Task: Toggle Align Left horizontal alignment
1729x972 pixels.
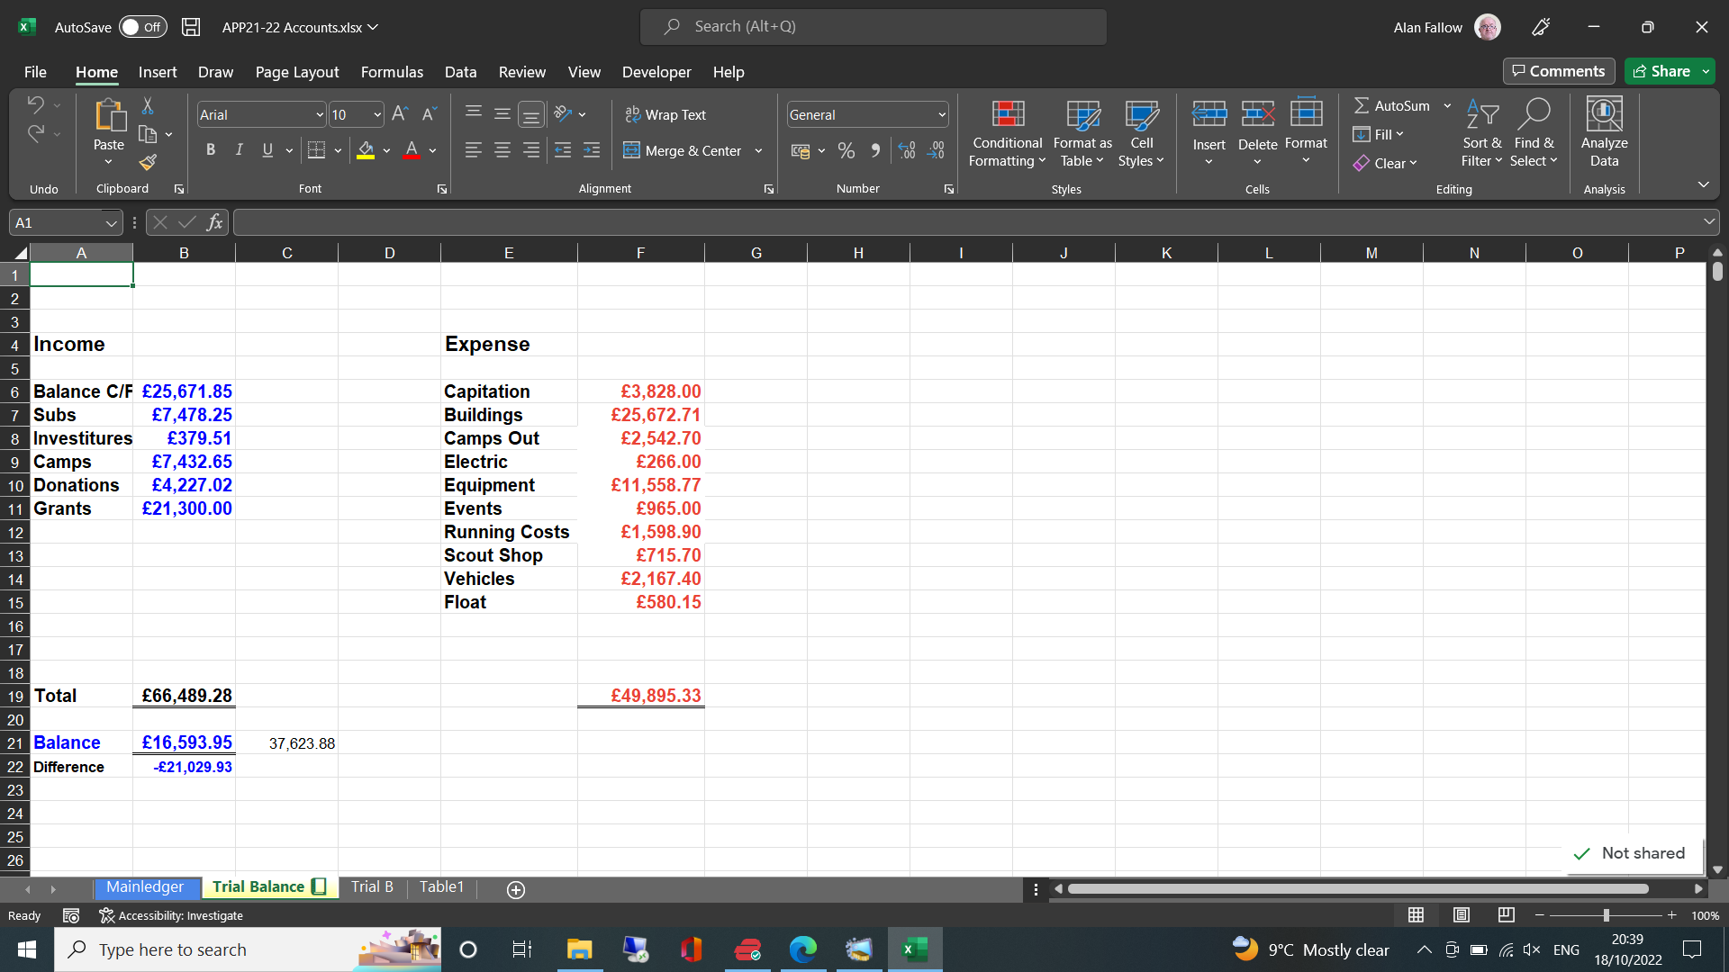Action: [x=473, y=150]
